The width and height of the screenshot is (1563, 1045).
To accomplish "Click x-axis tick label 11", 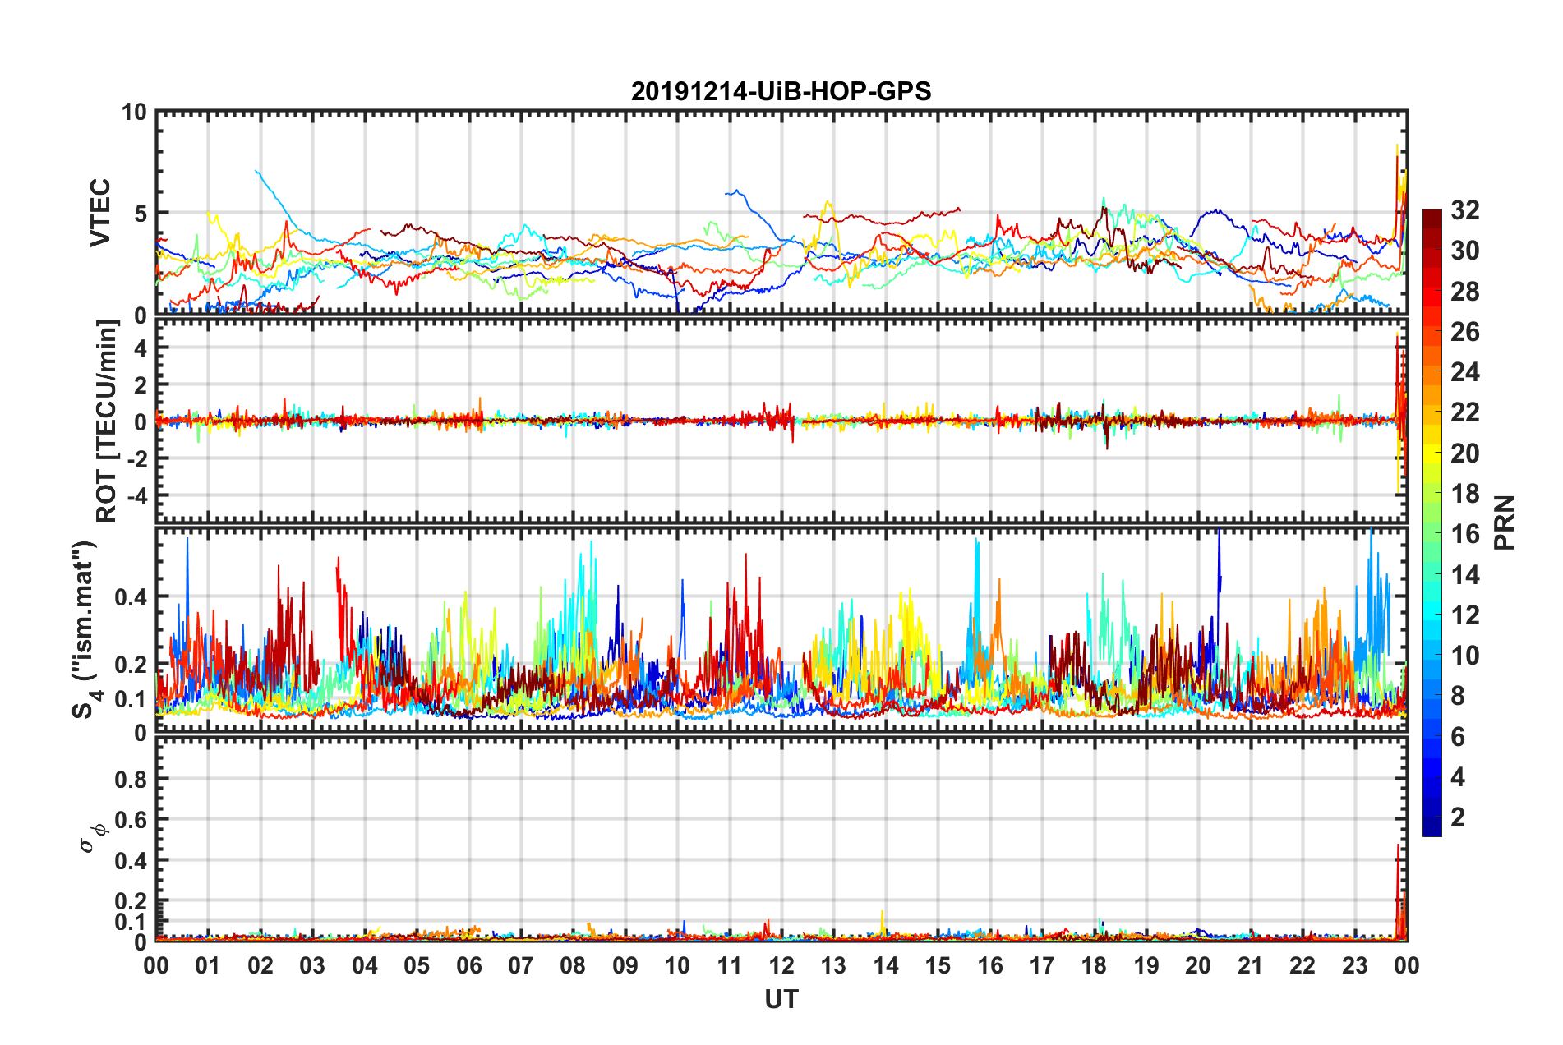I will click(730, 966).
